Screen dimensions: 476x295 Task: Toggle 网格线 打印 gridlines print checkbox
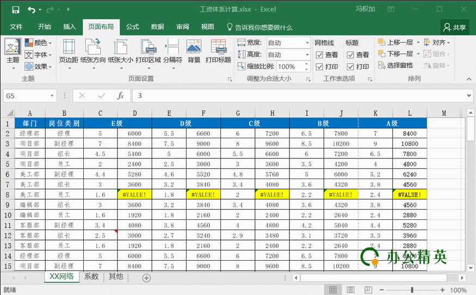point(319,67)
